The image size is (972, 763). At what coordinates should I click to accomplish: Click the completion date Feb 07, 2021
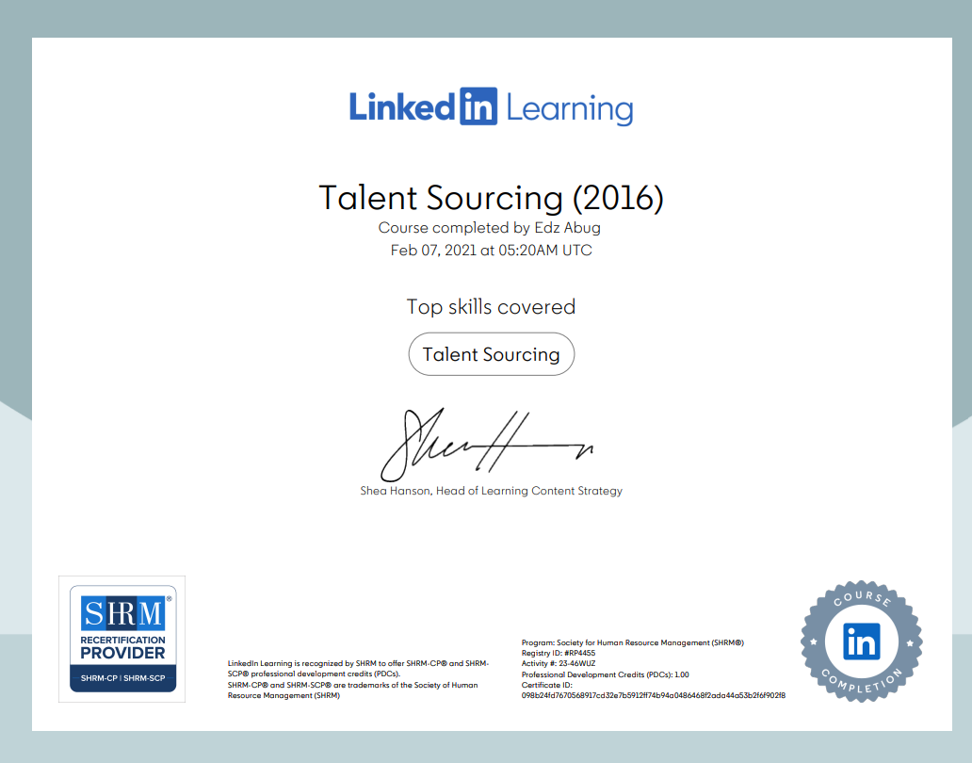(x=491, y=251)
